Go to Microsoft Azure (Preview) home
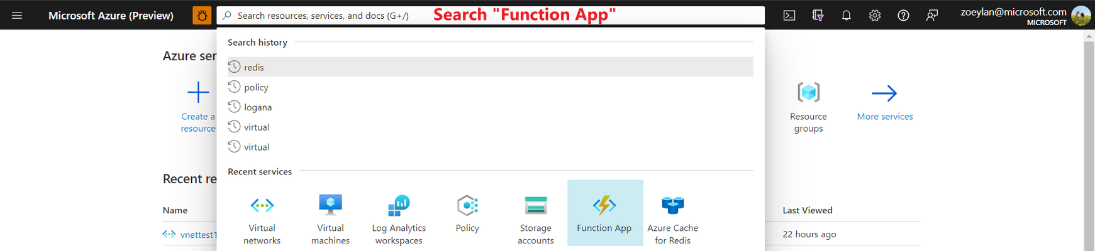1095x251 pixels. coord(111,16)
